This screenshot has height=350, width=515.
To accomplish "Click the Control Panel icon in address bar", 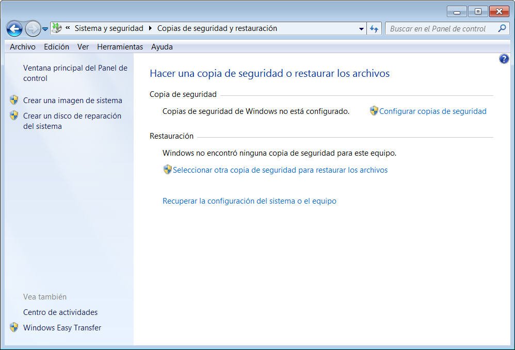I will pyautogui.click(x=56, y=28).
